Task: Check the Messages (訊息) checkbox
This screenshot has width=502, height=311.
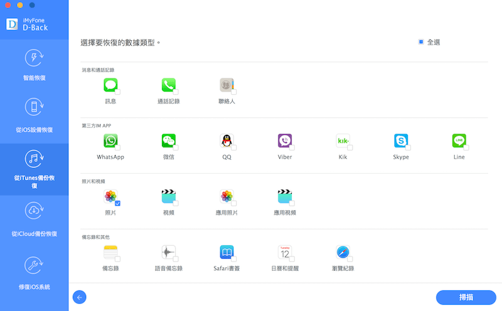Action: (x=118, y=92)
